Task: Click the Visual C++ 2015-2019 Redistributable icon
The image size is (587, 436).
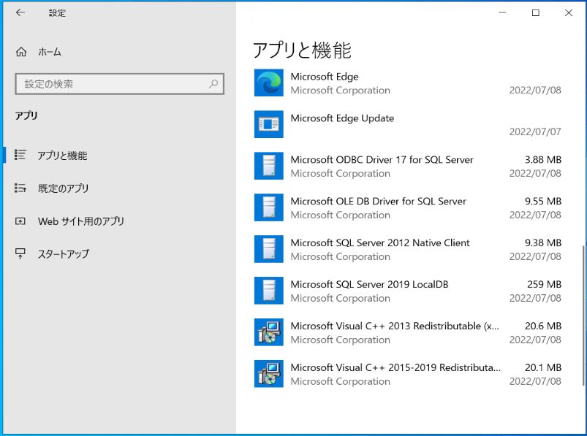Action: pyautogui.click(x=269, y=373)
